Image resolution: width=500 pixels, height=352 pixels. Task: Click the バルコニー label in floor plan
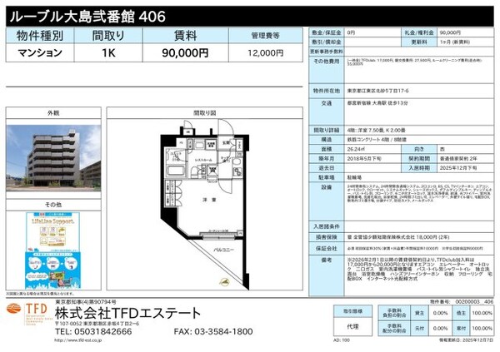coord(223,250)
